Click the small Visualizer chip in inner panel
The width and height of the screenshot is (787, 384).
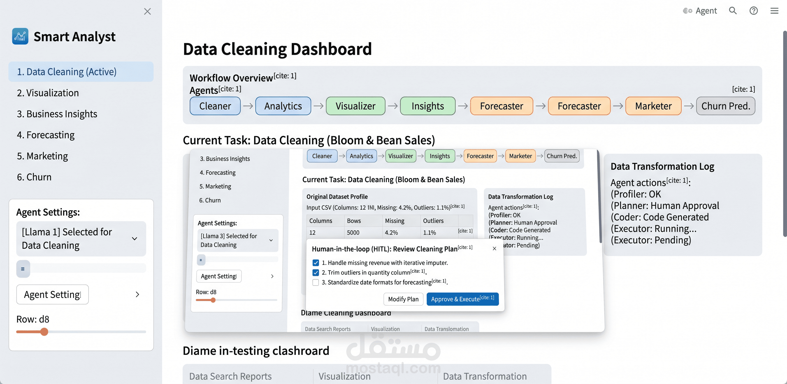tap(400, 156)
